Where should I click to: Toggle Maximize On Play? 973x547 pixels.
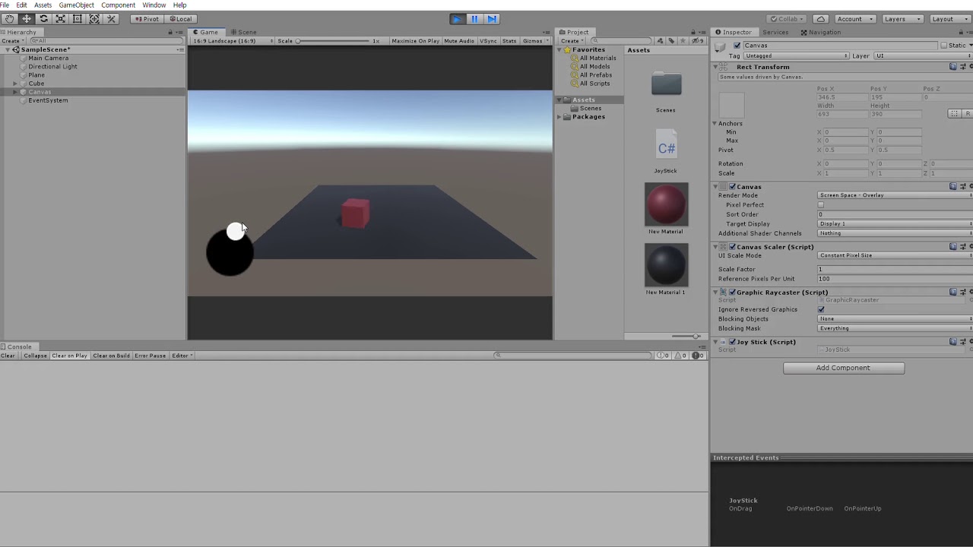(x=415, y=41)
